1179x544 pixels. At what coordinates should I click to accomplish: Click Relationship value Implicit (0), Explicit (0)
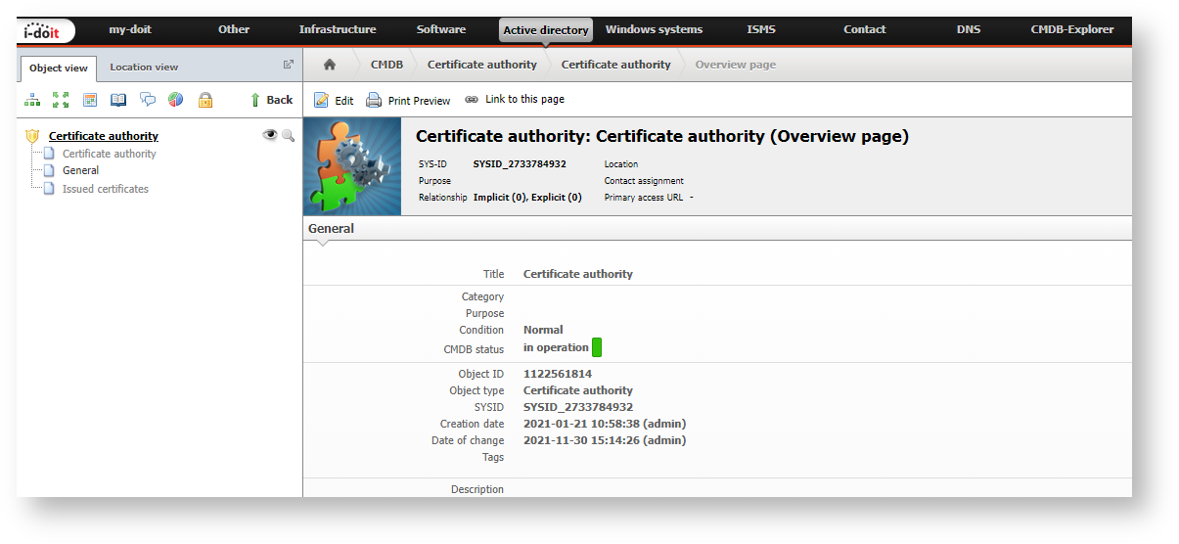coord(527,198)
